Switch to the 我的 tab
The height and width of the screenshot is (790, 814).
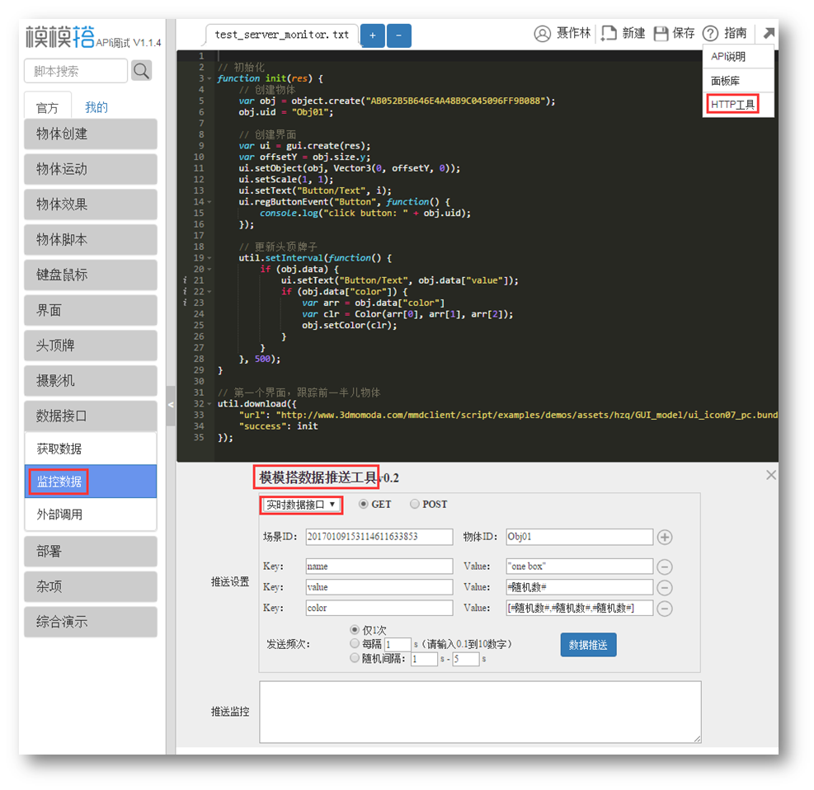[96, 107]
